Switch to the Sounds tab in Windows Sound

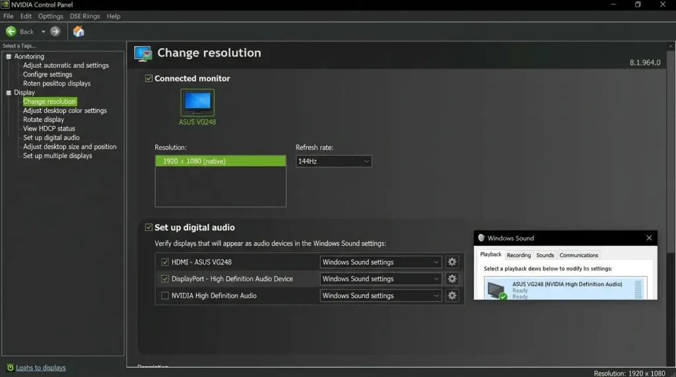coord(545,255)
